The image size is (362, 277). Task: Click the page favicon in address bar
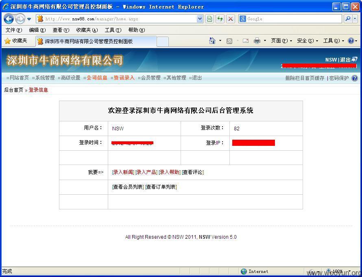tap(40, 19)
